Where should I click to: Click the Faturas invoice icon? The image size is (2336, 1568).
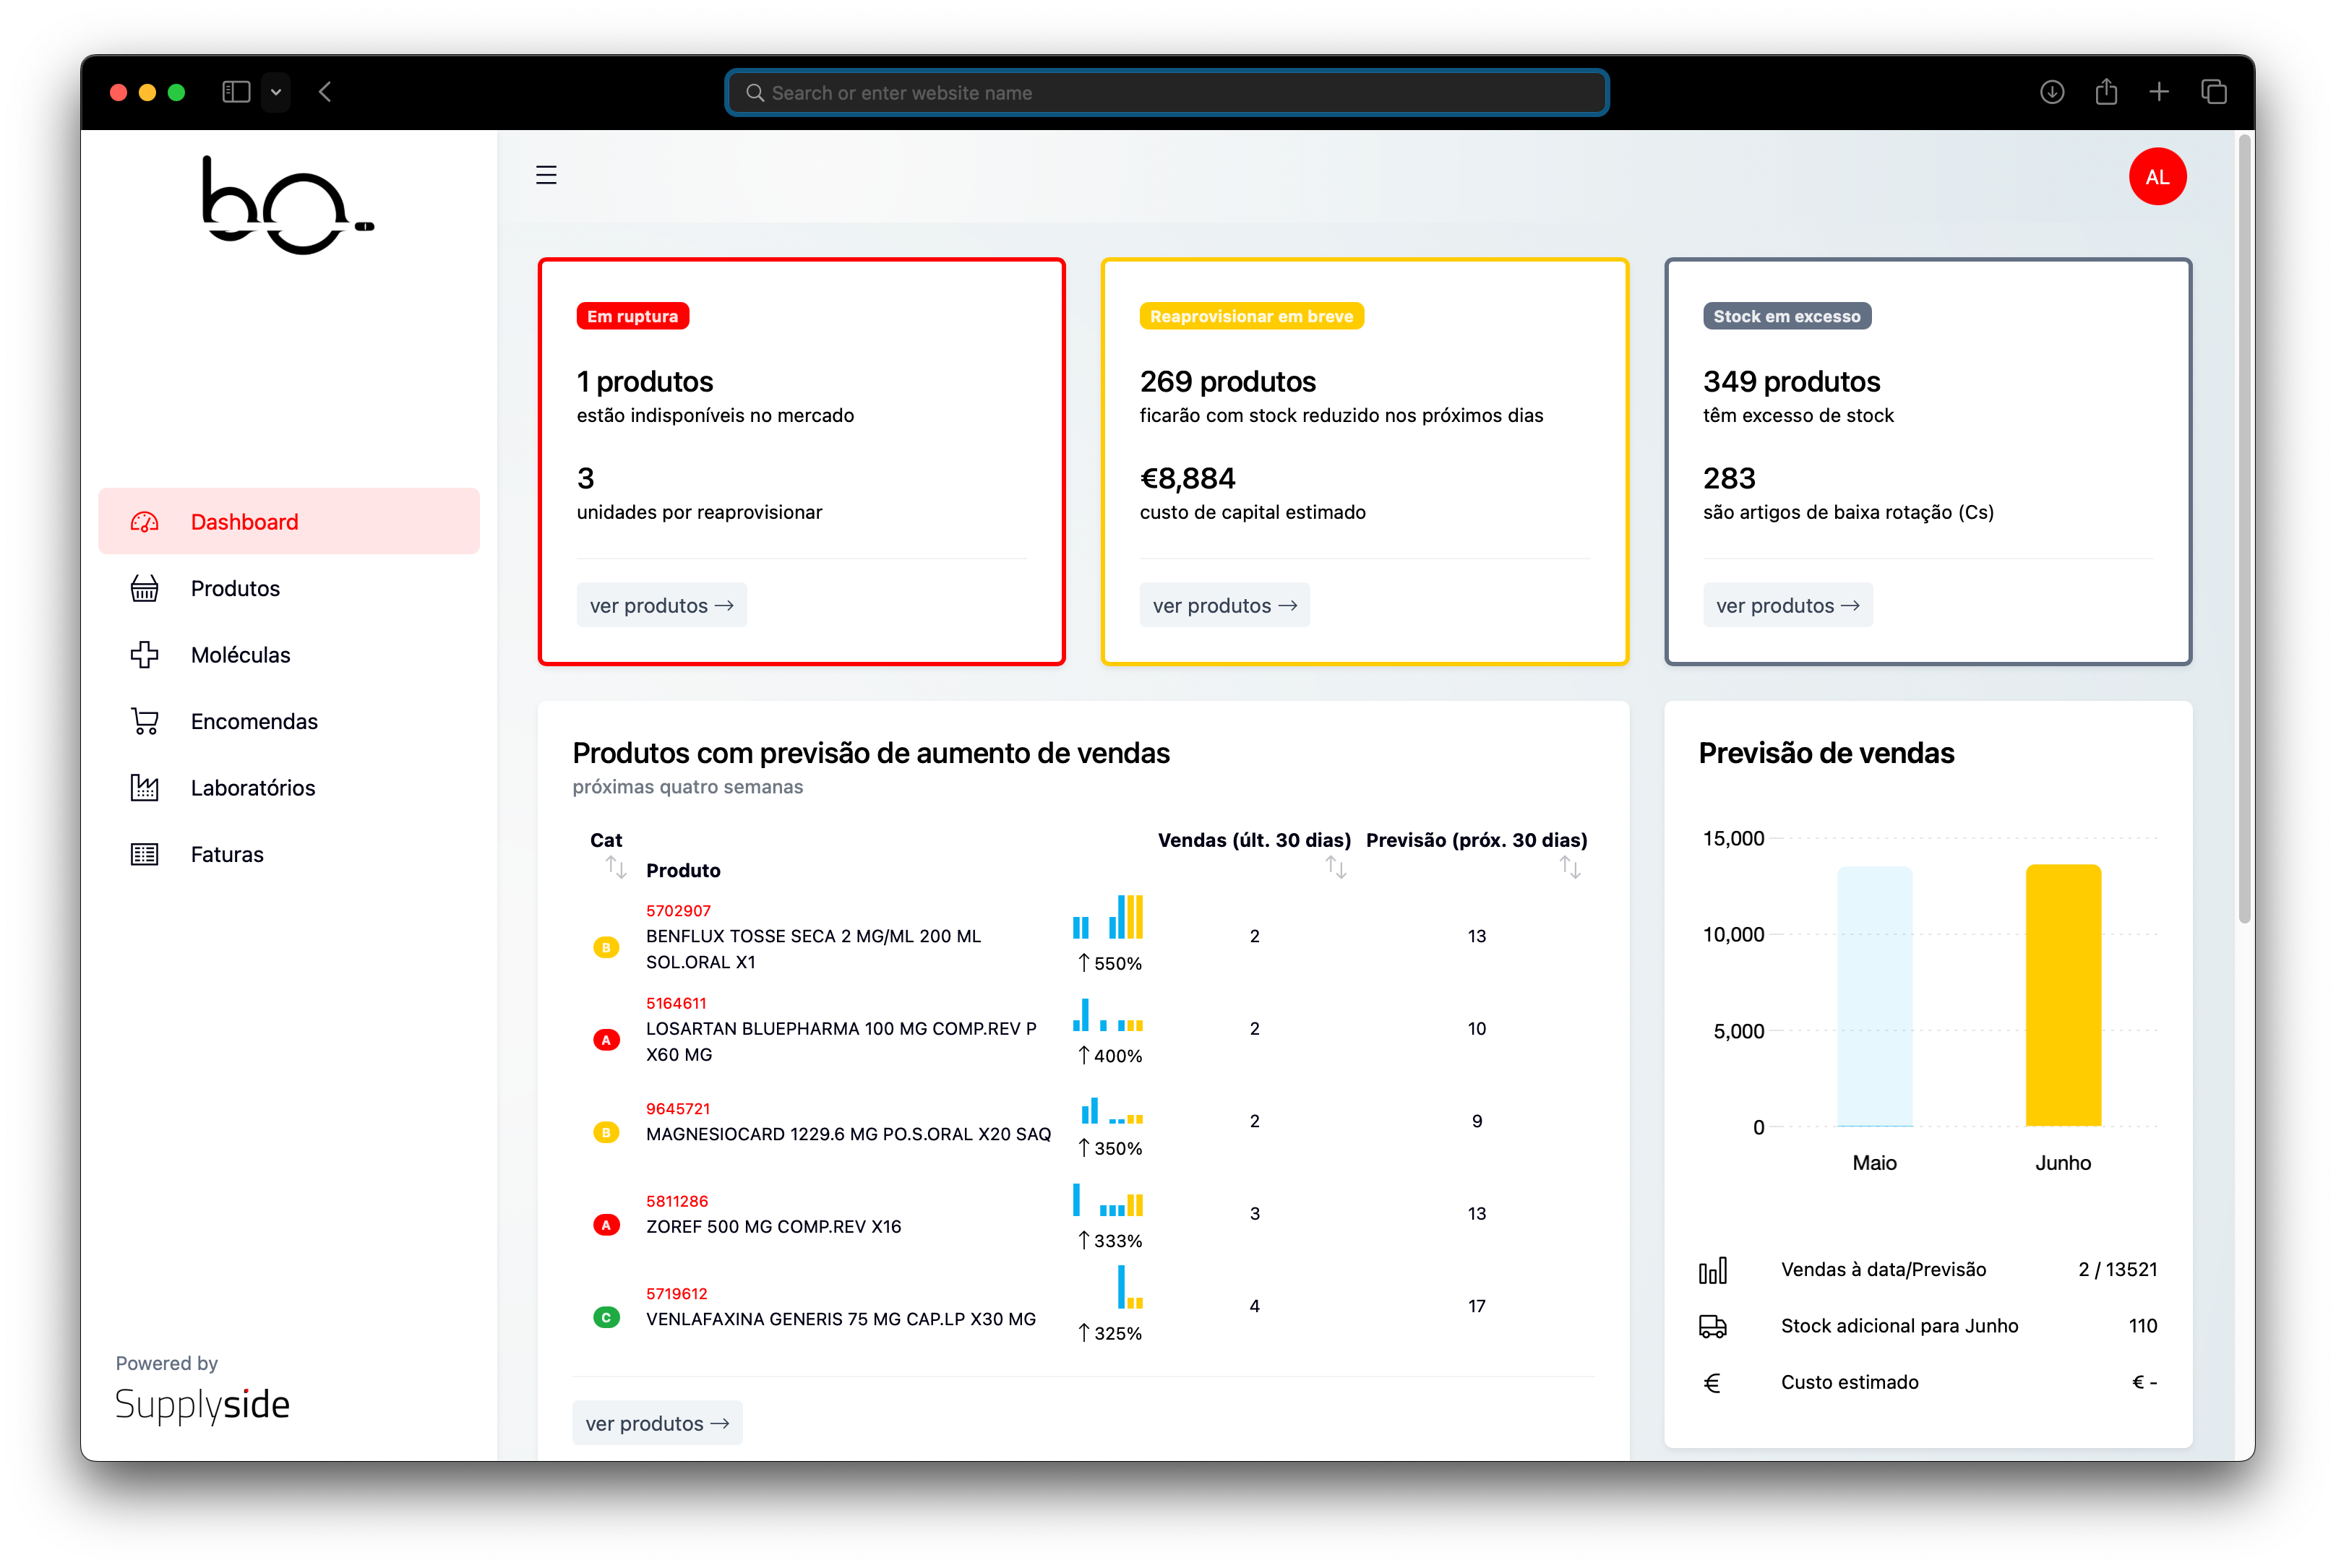pos(145,854)
